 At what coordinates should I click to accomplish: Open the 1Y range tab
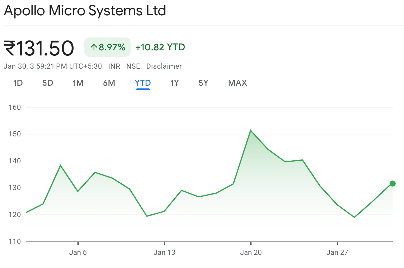(x=174, y=83)
